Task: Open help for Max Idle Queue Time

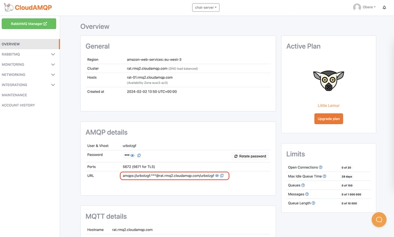Action: point(325,176)
